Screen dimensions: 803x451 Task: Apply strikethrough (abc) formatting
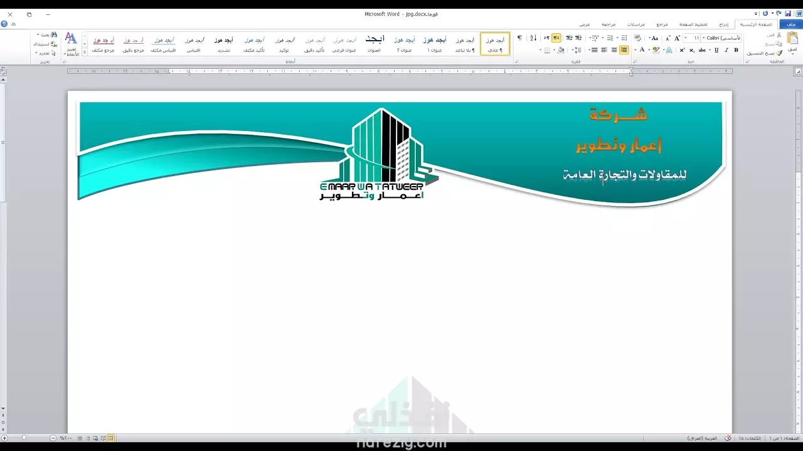pyautogui.click(x=702, y=50)
